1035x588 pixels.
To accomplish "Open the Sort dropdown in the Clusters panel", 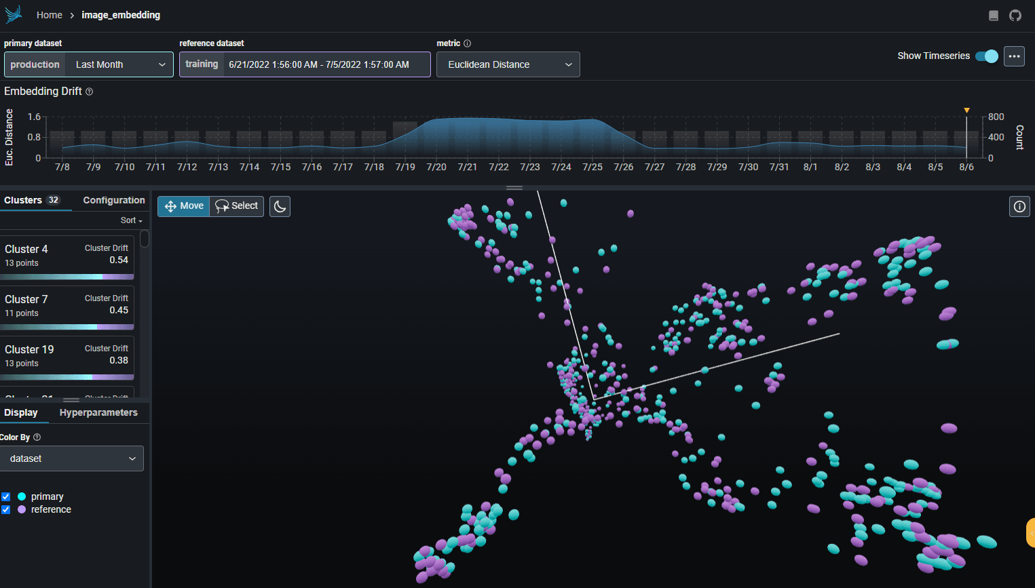I will [130, 220].
